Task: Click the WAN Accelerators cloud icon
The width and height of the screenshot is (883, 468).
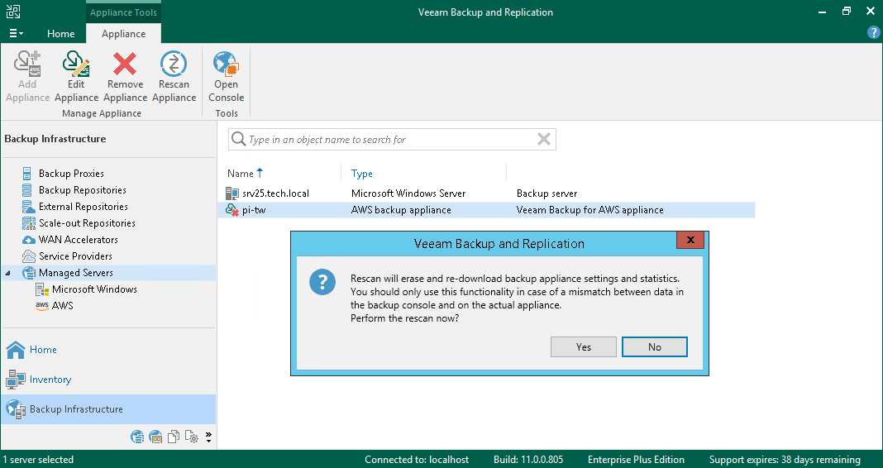Action: [28, 240]
